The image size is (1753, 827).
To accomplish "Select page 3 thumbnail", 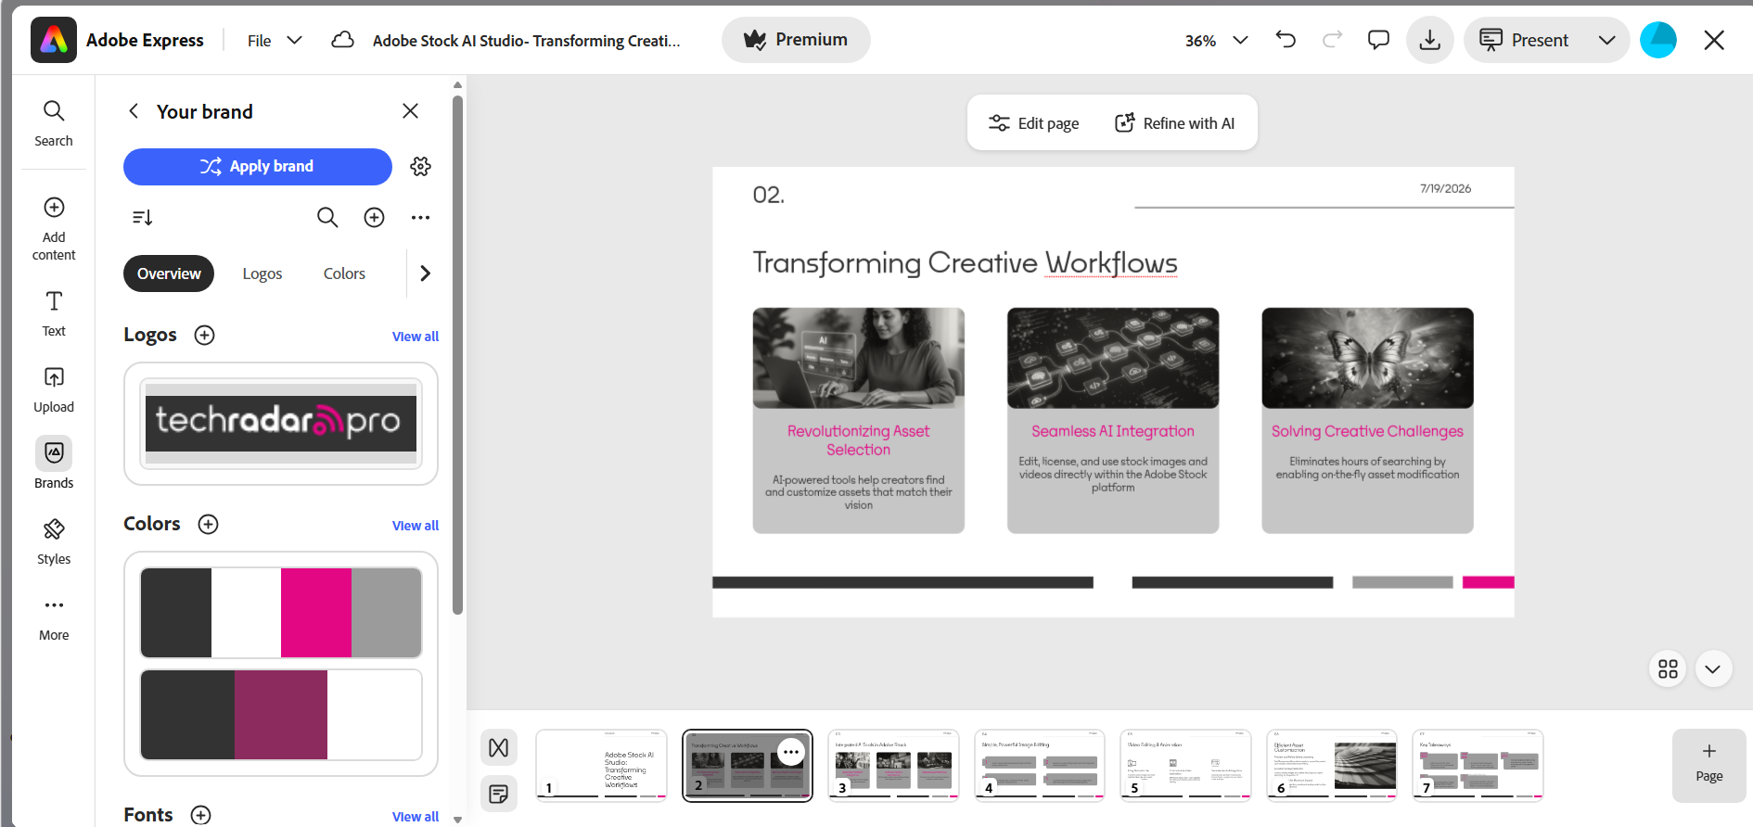I will (x=893, y=765).
